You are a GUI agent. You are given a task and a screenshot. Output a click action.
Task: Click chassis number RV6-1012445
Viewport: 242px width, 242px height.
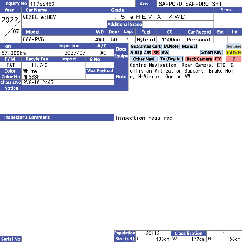38,83
